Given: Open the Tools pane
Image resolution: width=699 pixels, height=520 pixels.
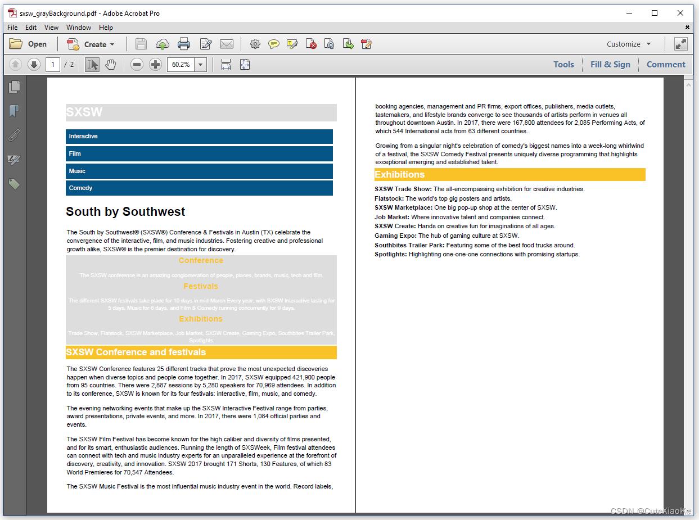Looking at the screenshot, I should pos(563,64).
